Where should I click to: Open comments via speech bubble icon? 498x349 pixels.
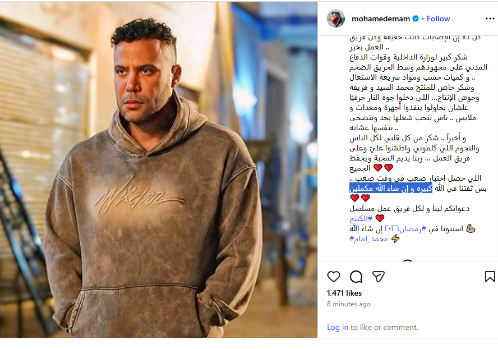tap(356, 277)
